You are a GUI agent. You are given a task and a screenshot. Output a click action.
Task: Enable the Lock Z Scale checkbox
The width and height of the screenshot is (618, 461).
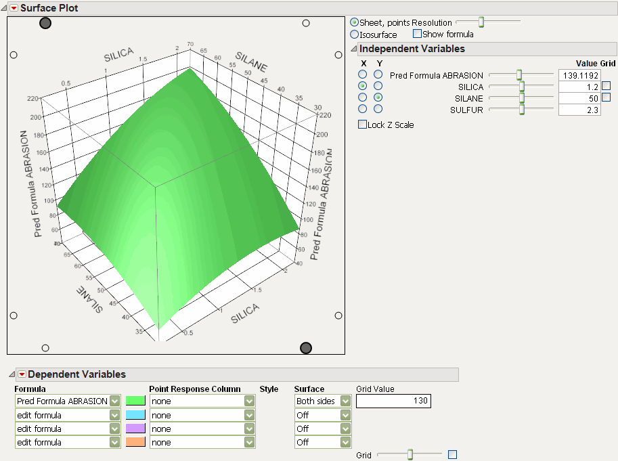pyautogui.click(x=362, y=125)
